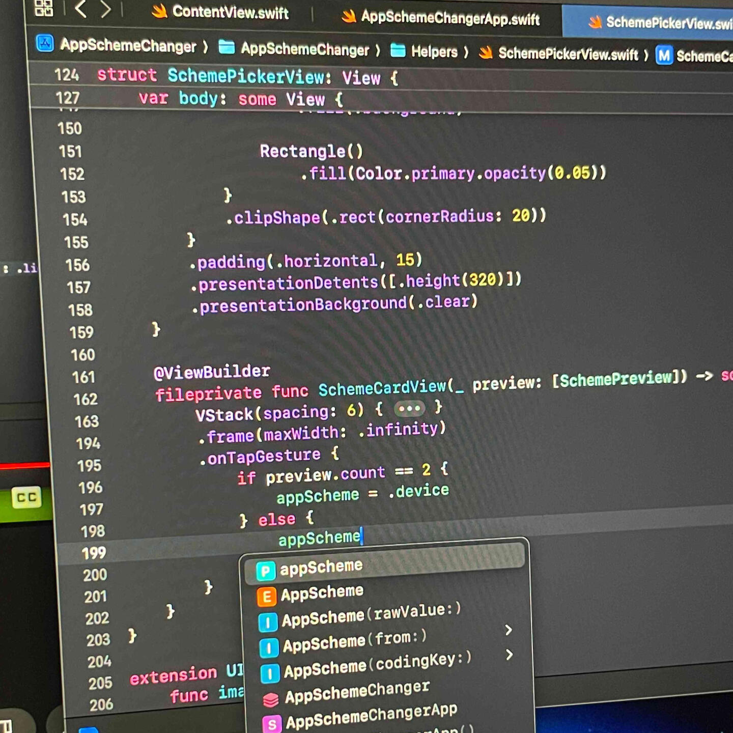The height and width of the screenshot is (733, 733).
Task: Click the P icon beside appScheme suggestion
Action: pos(265,571)
